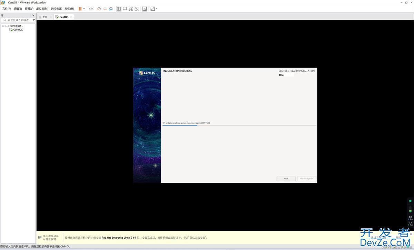Click the CentOS logo in the installer
The height and width of the screenshot is (250, 414).
pos(147,73)
